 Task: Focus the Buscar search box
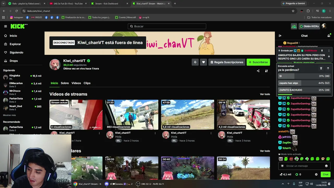(x=167, y=26)
